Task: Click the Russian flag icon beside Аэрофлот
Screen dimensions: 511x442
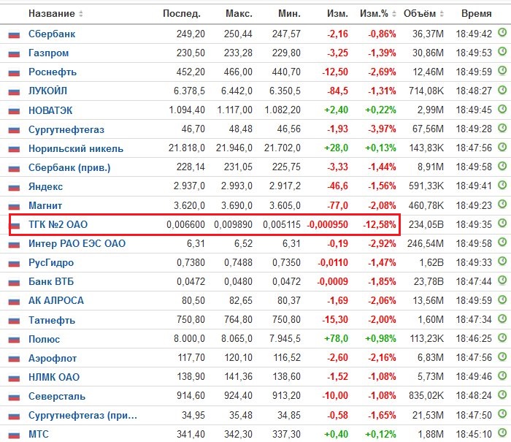Action: (14, 359)
